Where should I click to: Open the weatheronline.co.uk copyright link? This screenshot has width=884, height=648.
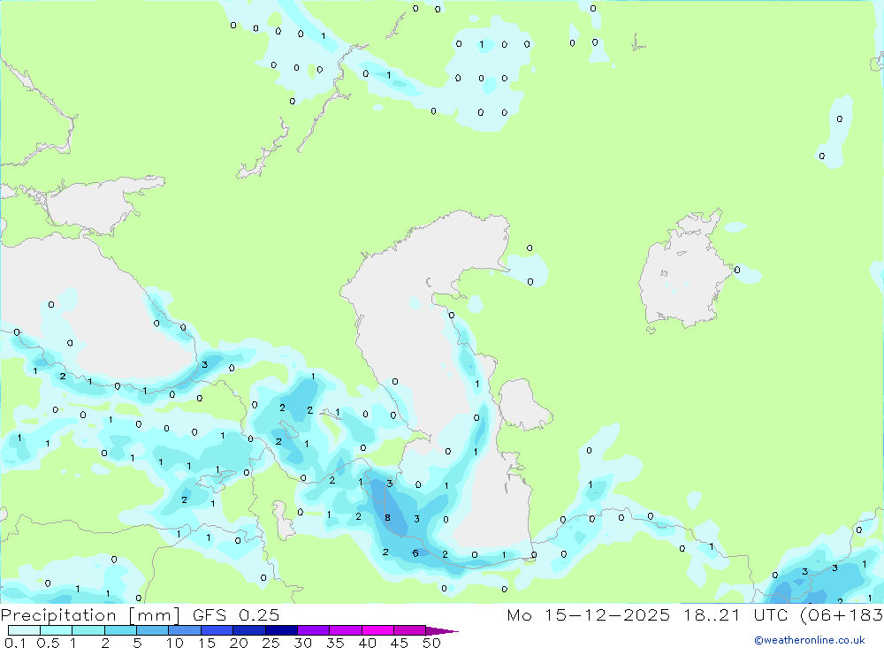coord(810,640)
